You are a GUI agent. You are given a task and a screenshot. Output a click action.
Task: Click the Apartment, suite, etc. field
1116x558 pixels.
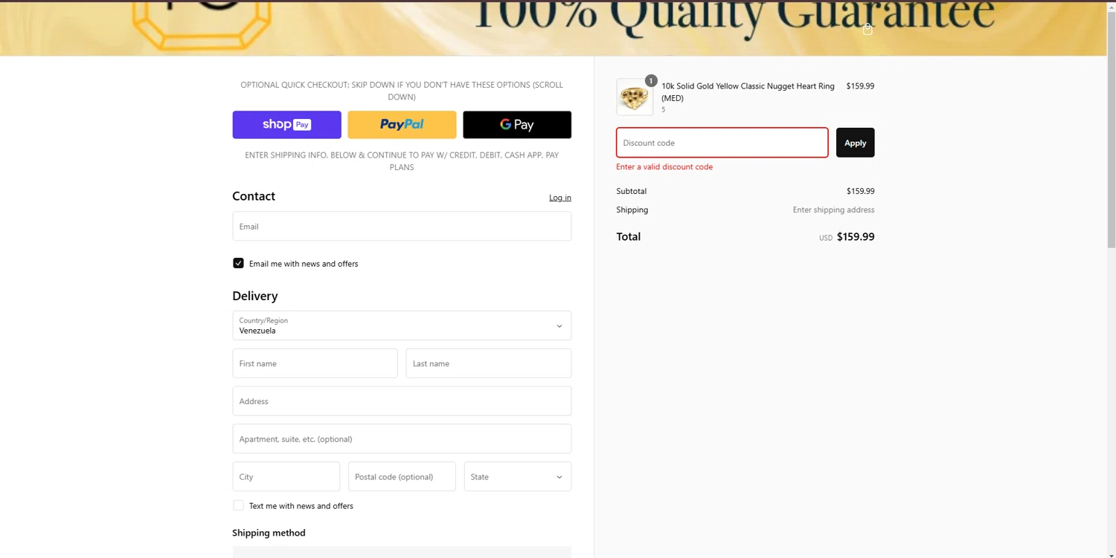pyautogui.click(x=402, y=439)
